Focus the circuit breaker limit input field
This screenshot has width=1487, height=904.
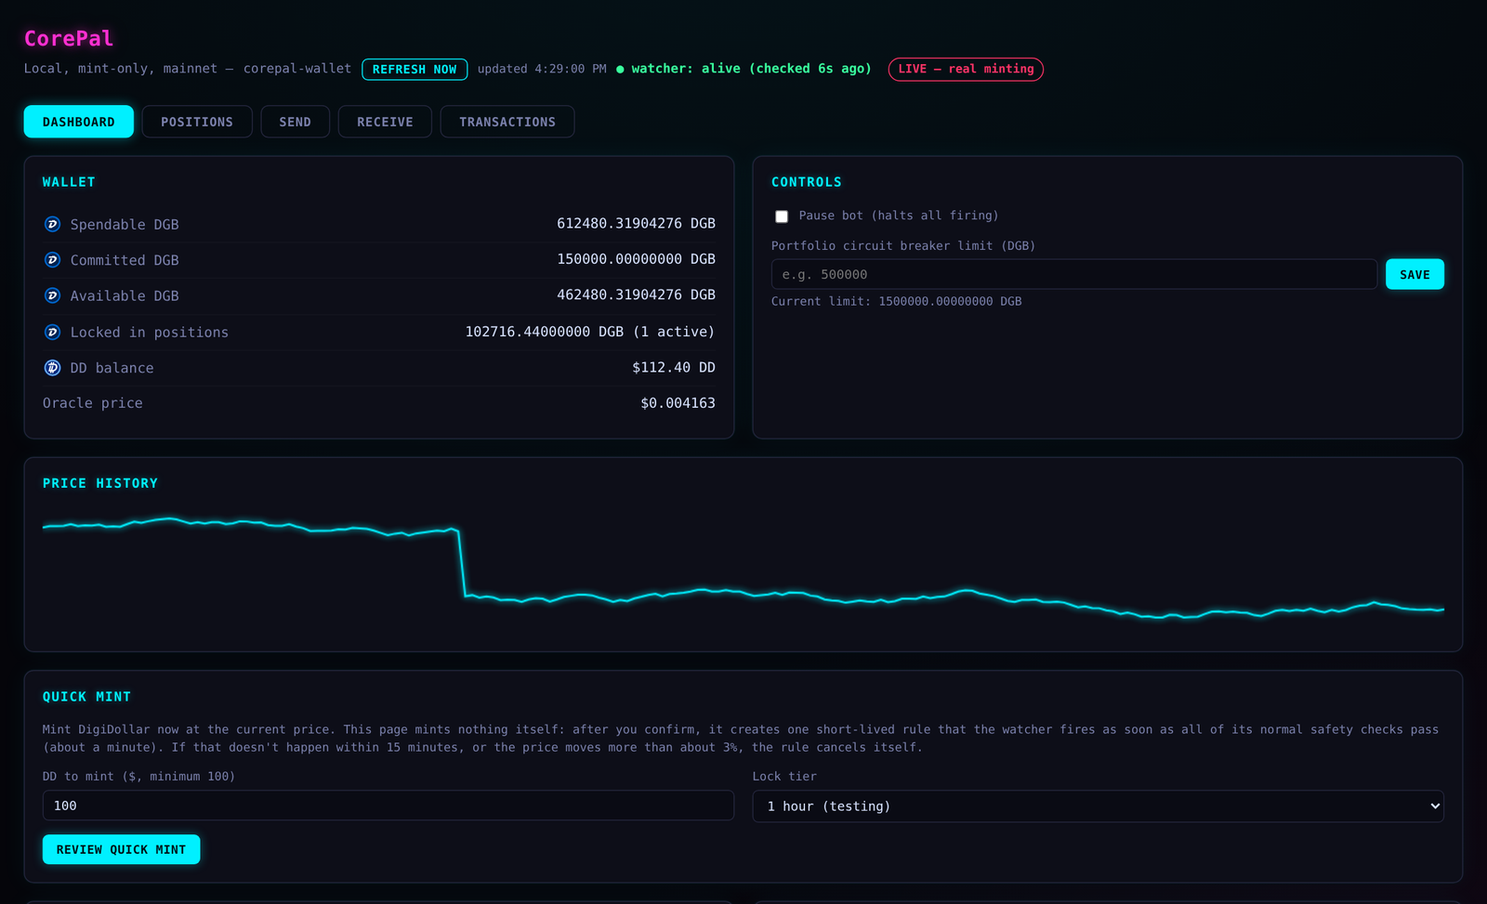[x=1074, y=274]
